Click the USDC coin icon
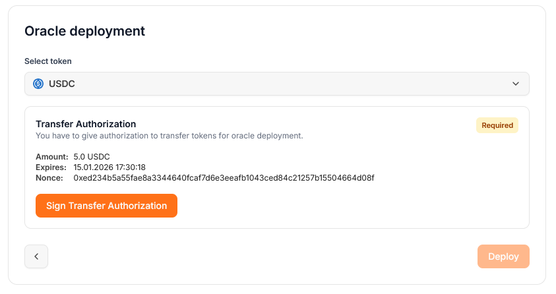This screenshot has height=294, width=556. pyautogui.click(x=38, y=84)
